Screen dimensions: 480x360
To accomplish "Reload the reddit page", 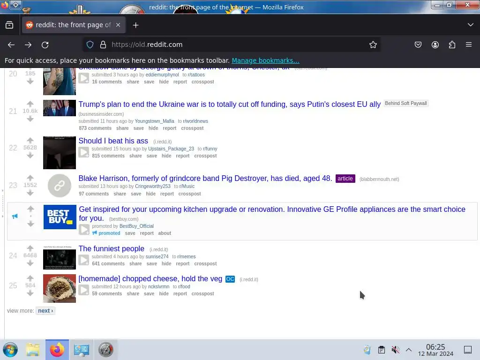I will (45, 45).
